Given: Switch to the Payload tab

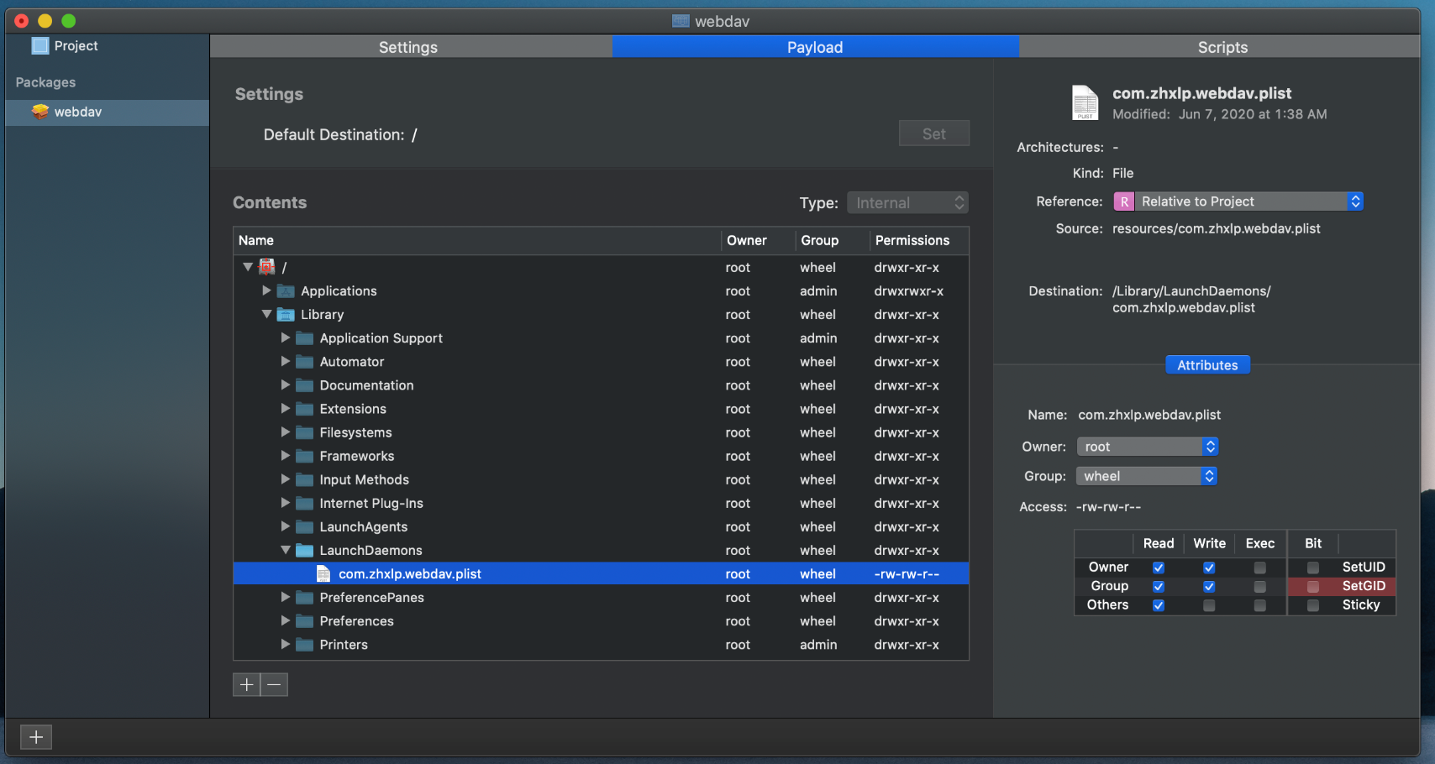Looking at the screenshot, I should point(816,47).
